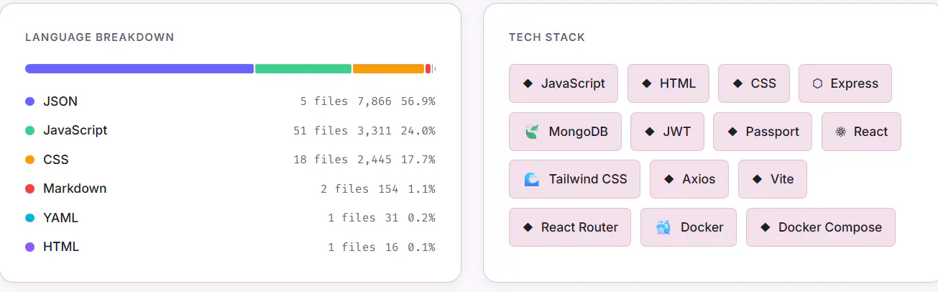Click the Markdown language label
The height and width of the screenshot is (292, 938).
point(75,188)
